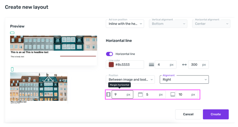This screenshot has width=238, height=127.
Task: Click the line thickness icon
Action: [x=151, y=65]
